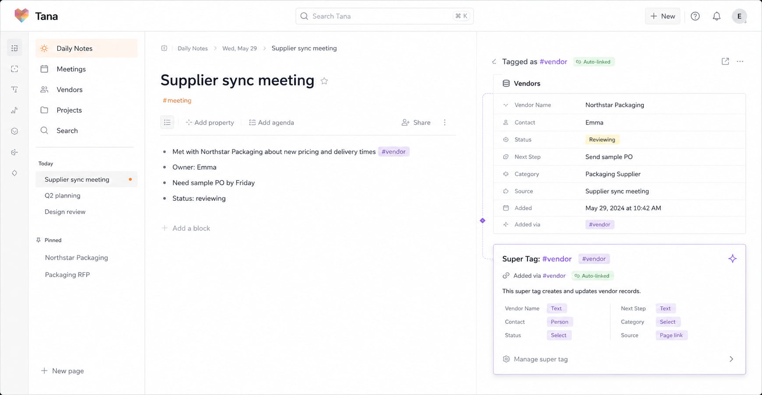Open Meetings in the sidebar
The height and width of the screenshot is (395, 762).
tap(86, 69)
